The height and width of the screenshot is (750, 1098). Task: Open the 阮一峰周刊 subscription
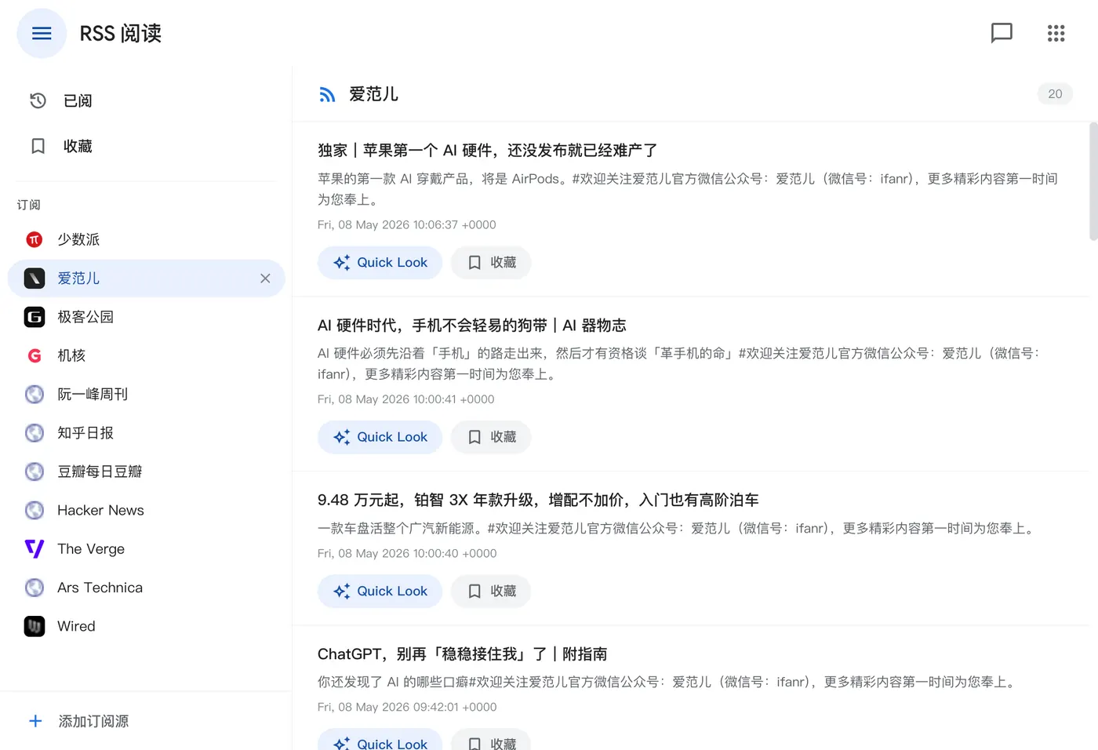coord(146,394)
